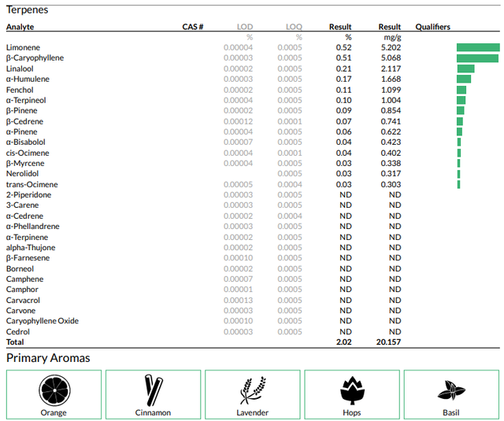
Task: Click the Terpenes section title
Action: pos(28,10)
